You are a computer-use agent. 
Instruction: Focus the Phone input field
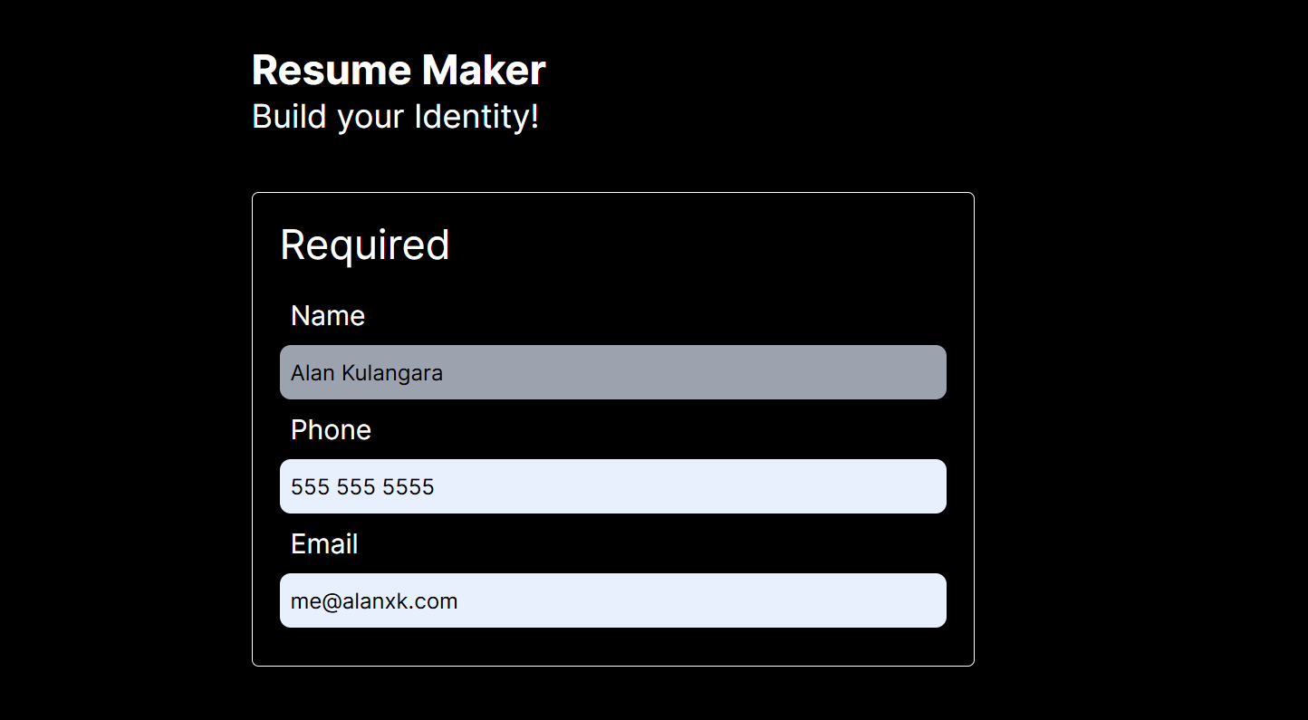pos(613,486)
